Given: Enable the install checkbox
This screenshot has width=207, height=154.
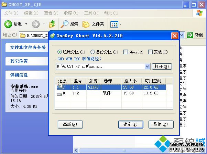Looking at the screenshot, I should click(150, 52).
